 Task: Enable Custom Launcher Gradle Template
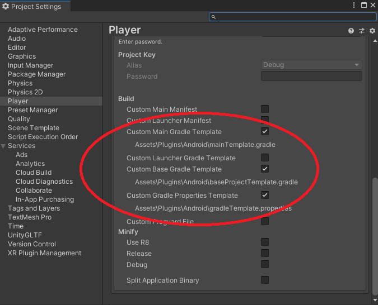point(265,158)
